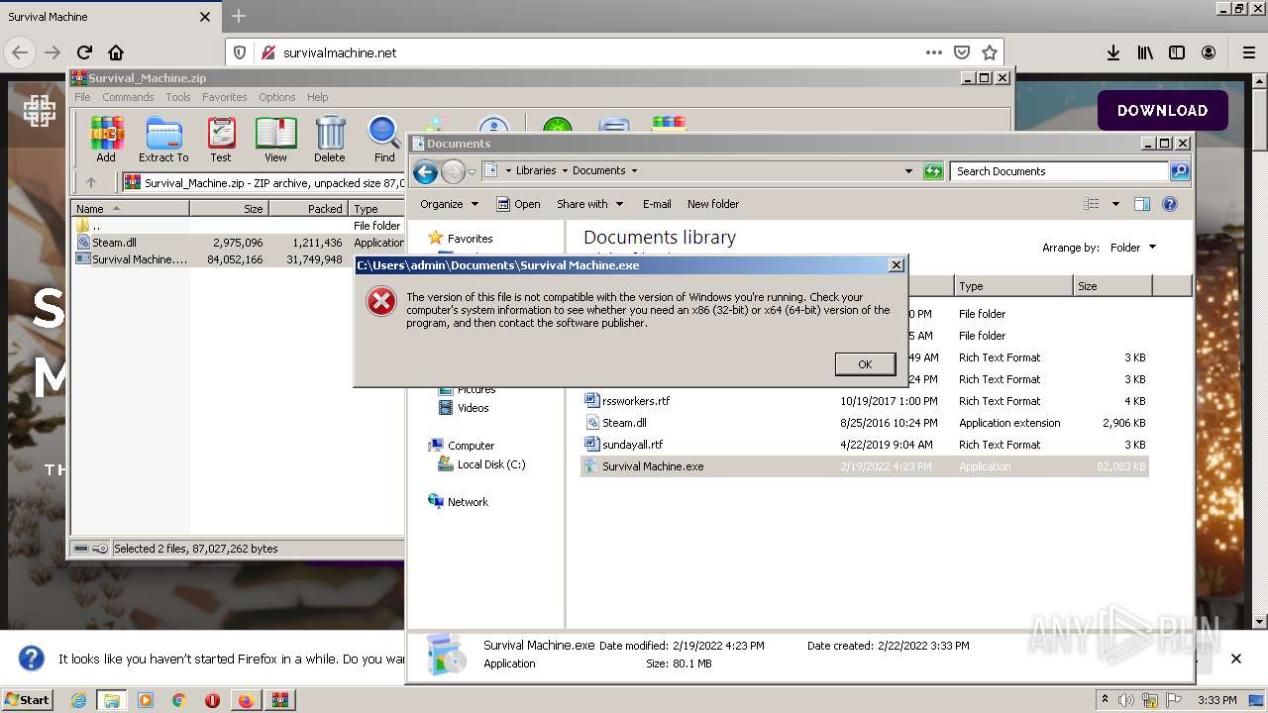This screenshot has height=713, width=1268.
Task: Open WinRAR Favorites menu
Action: [225, 97]
